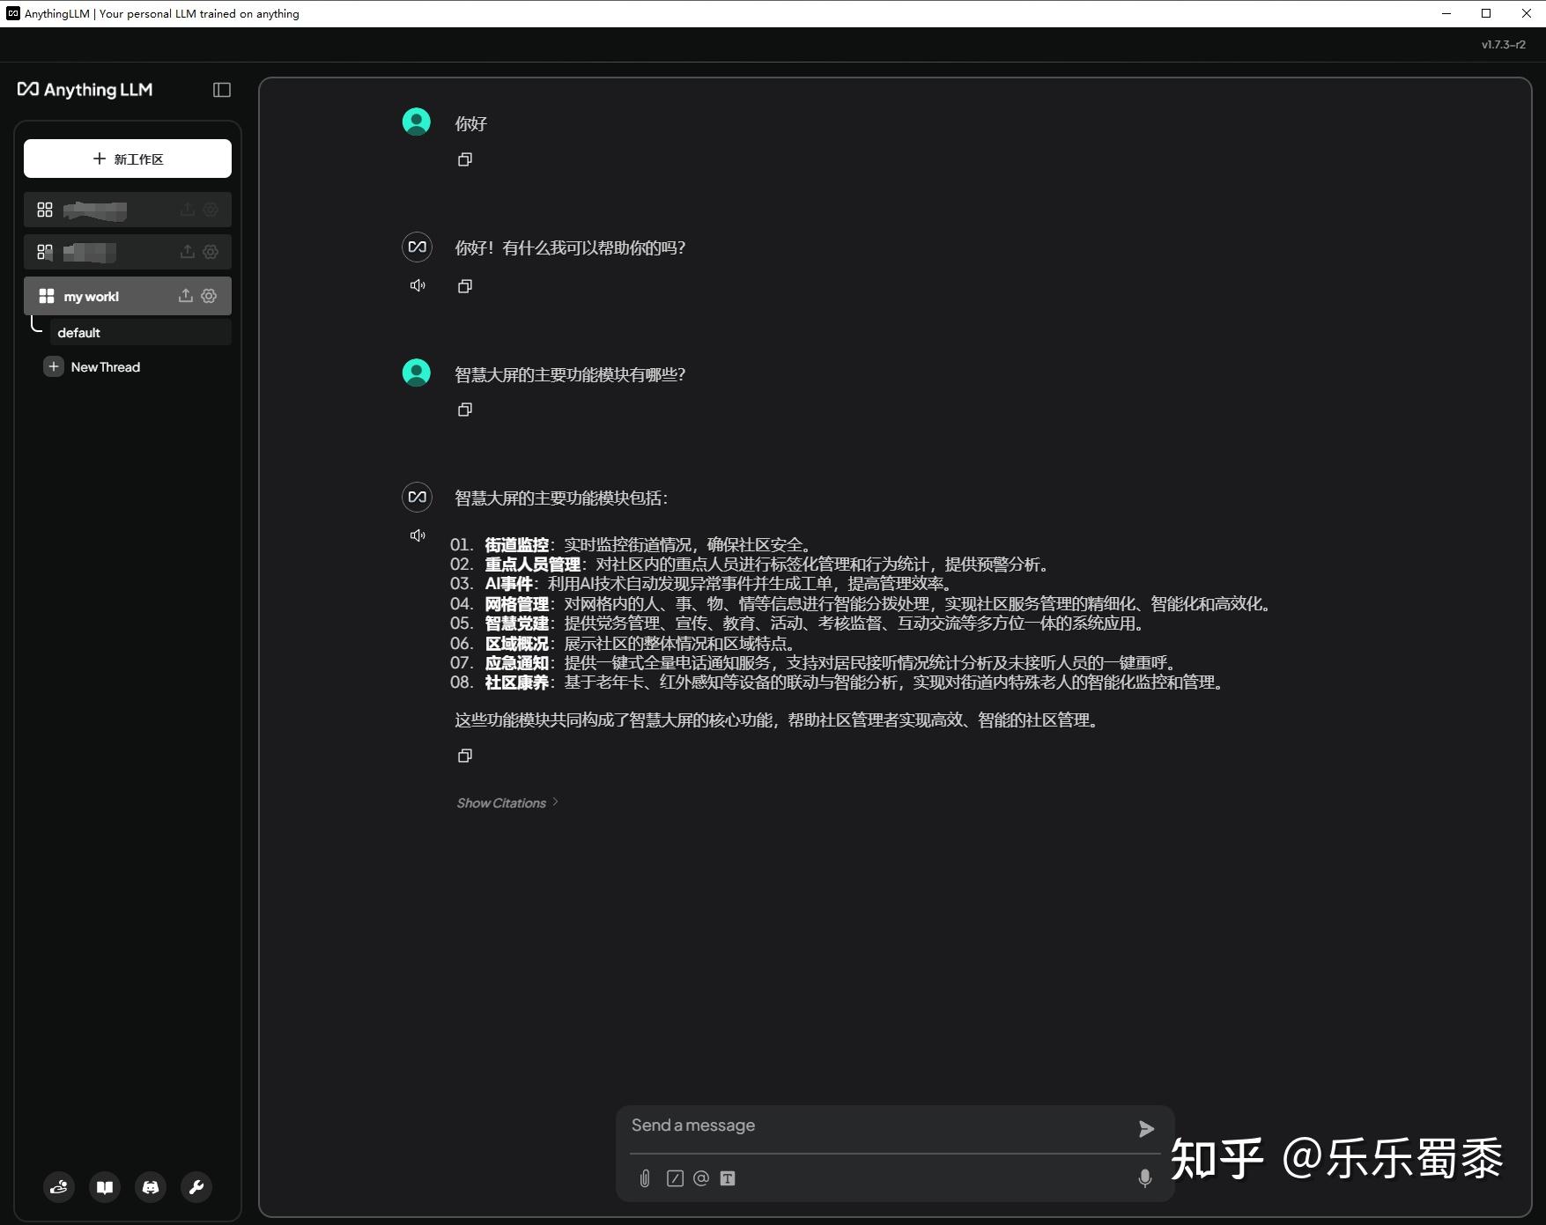Collapse the sidebar panel
Image resolution: width=1546 pixels, height=1225 pixels.
click(221, 89)
